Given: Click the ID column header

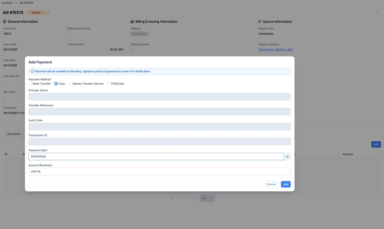Looking at the screenshot, I should click(6, 154).
